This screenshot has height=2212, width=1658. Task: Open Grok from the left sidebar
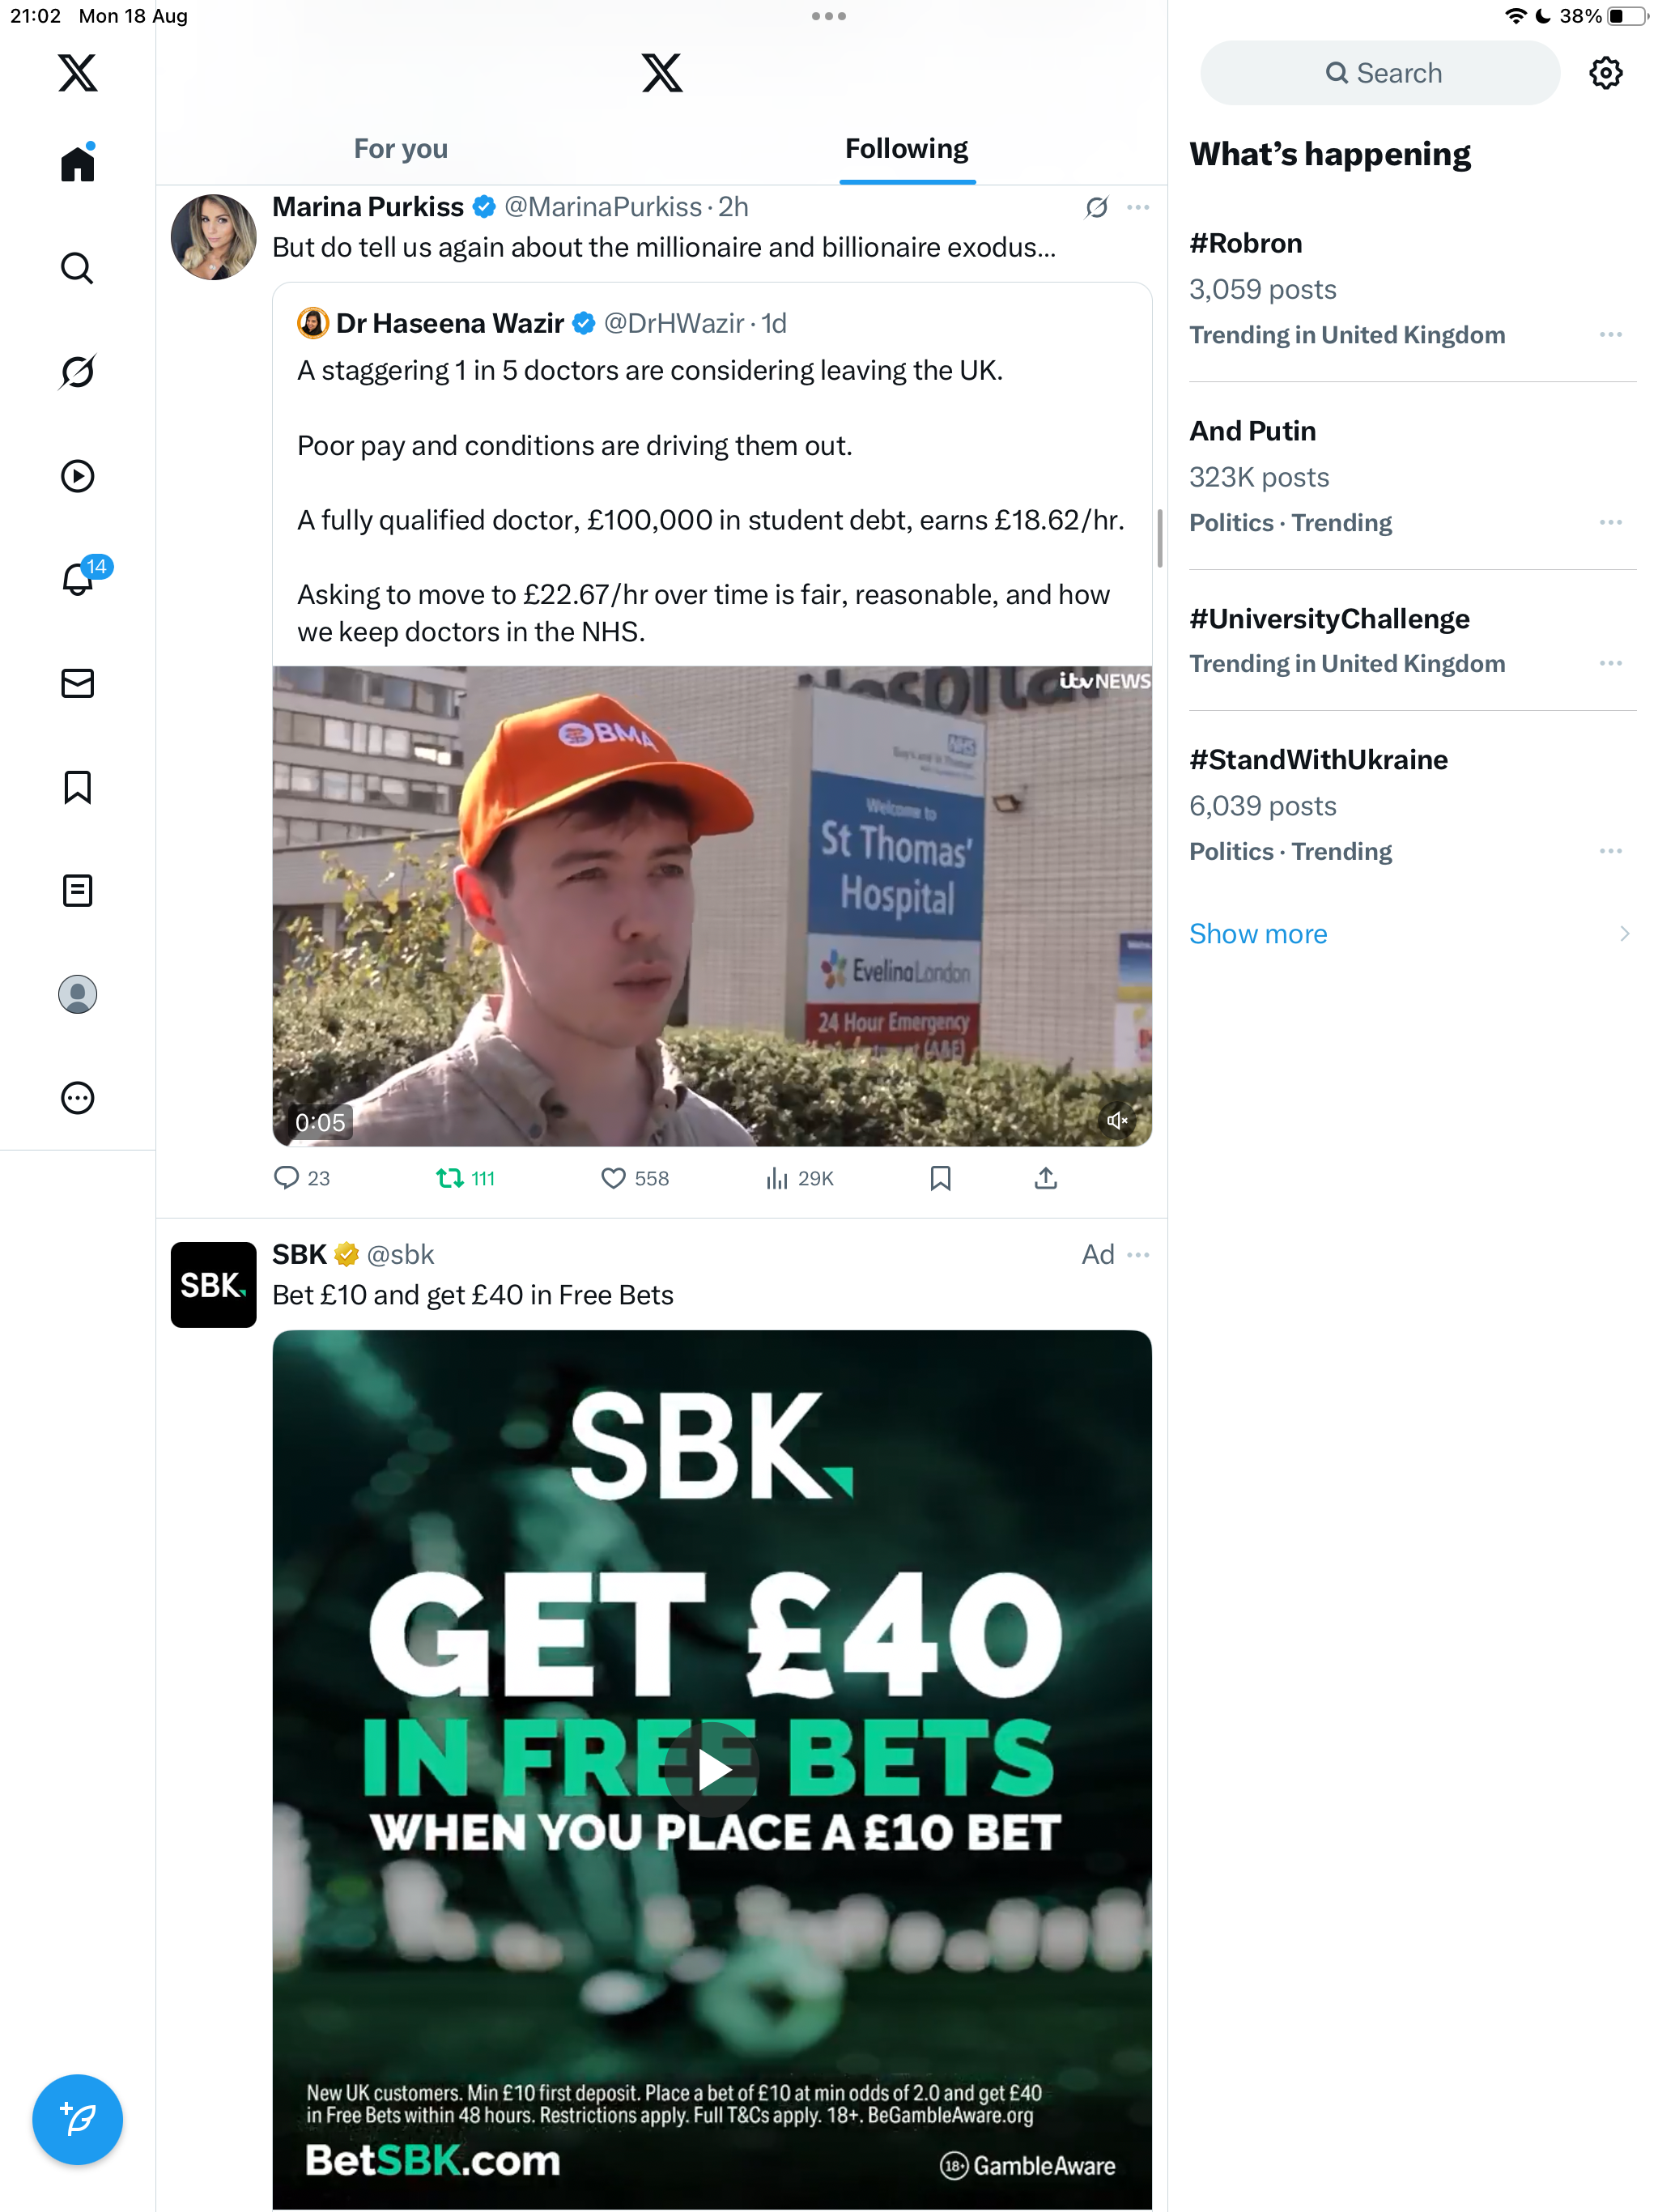(x=77, y=372)
